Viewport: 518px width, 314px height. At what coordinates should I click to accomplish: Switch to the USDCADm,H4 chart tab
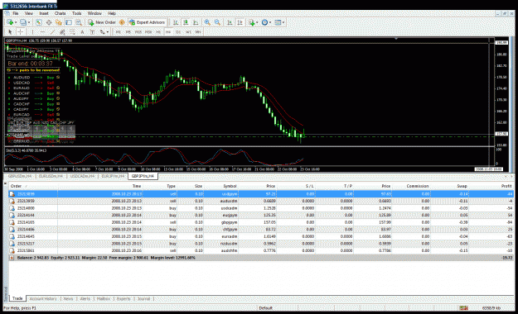(82, 176)
